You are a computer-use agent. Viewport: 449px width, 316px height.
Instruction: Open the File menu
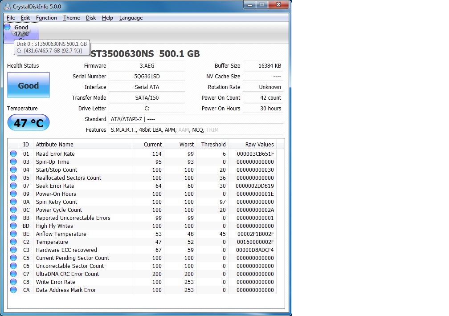11,18
